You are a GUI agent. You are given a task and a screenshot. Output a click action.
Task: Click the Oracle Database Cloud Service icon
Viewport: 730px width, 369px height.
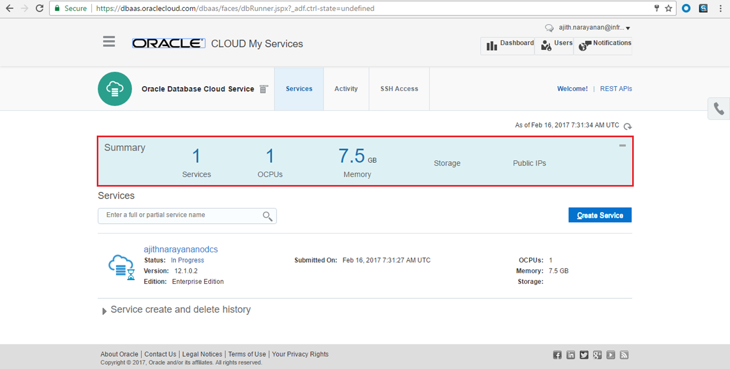[x=115, y=89]
